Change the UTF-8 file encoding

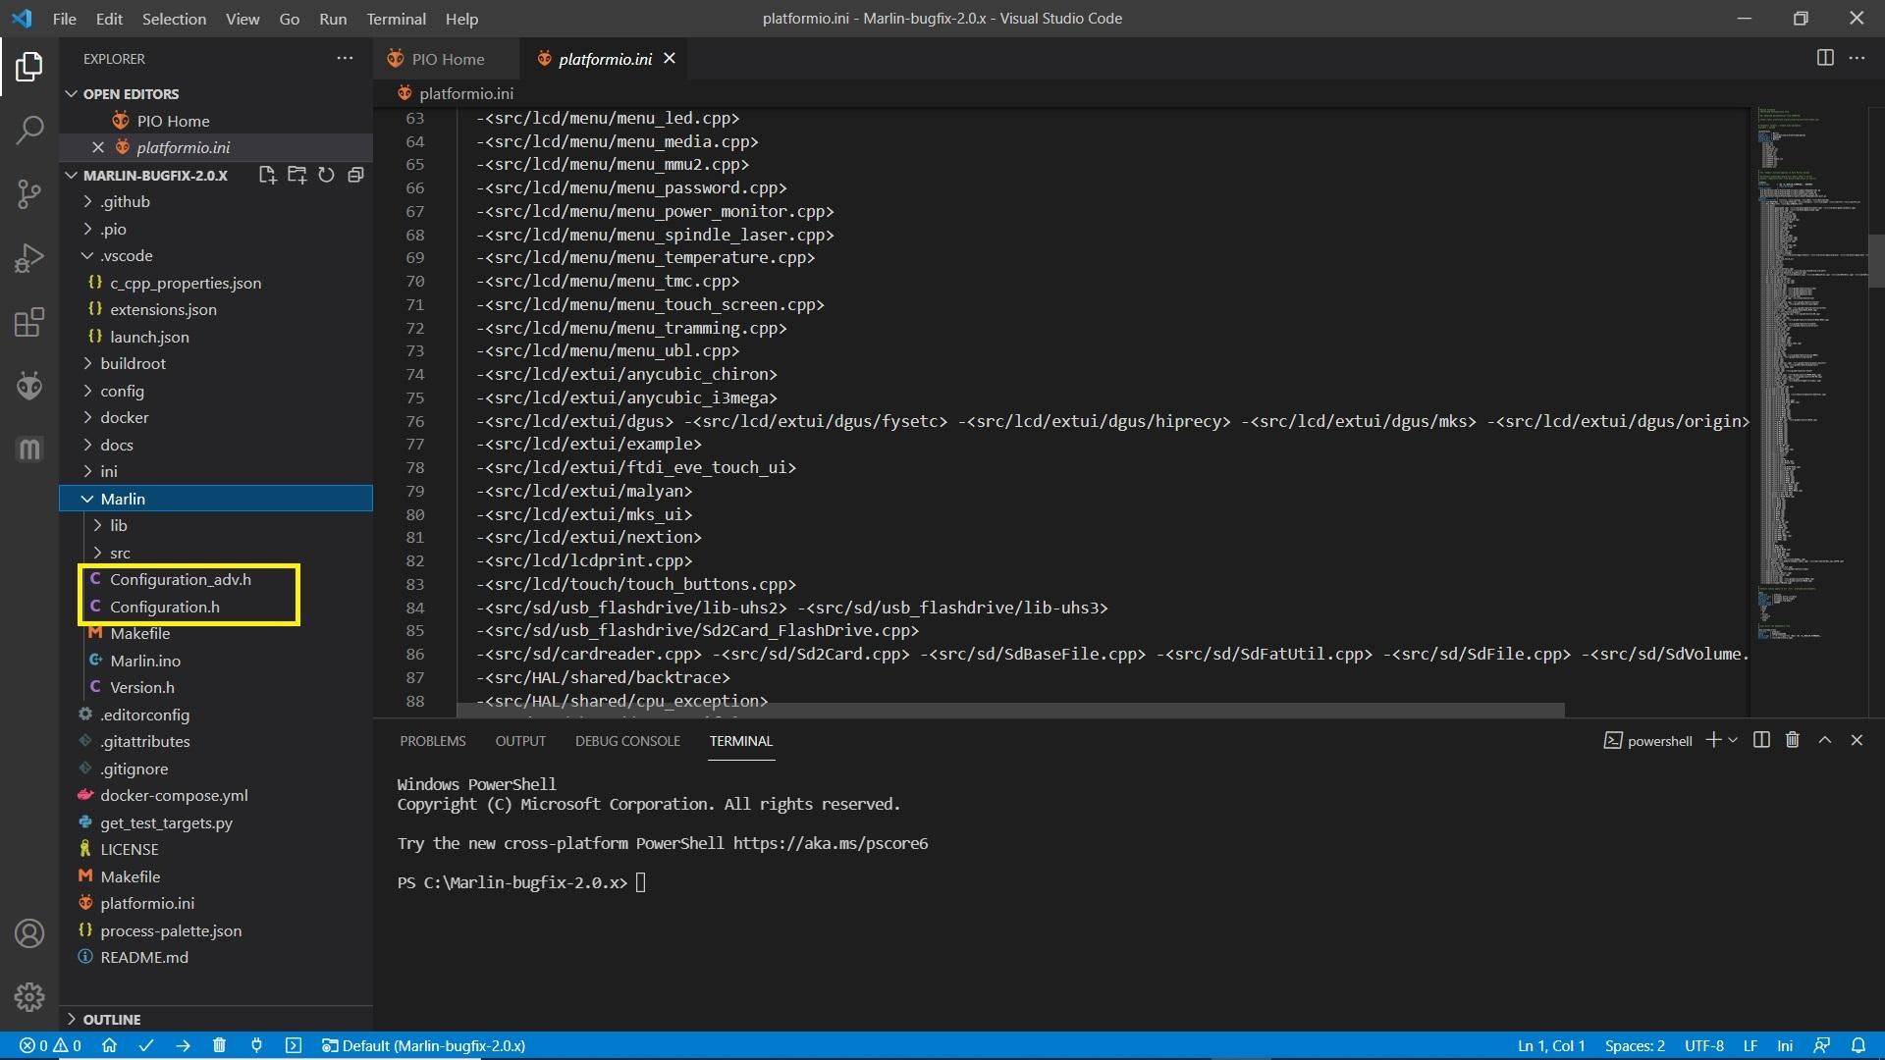click(x=1704, y=1045)
